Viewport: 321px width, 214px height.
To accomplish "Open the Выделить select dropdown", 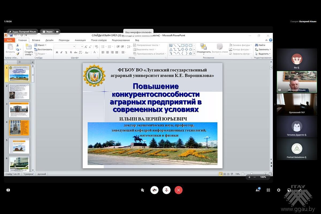I will [263, 54].
